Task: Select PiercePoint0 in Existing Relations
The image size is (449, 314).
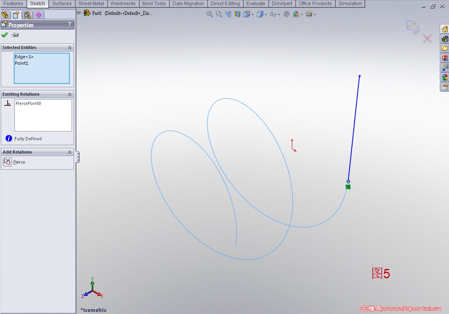Action: [29, 103]
